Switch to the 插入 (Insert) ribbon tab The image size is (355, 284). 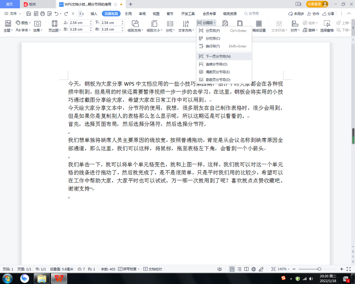94,14
